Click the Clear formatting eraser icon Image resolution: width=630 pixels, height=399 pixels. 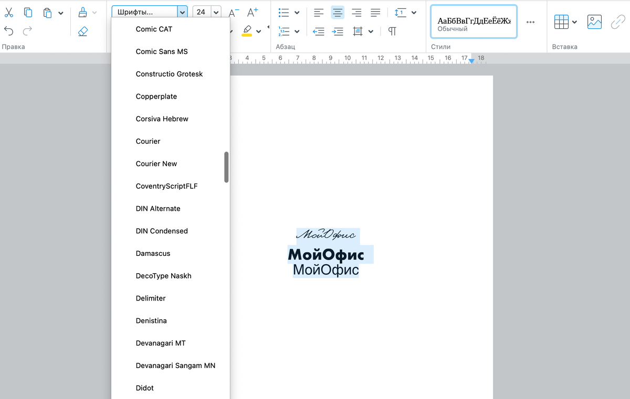(82, 31)
